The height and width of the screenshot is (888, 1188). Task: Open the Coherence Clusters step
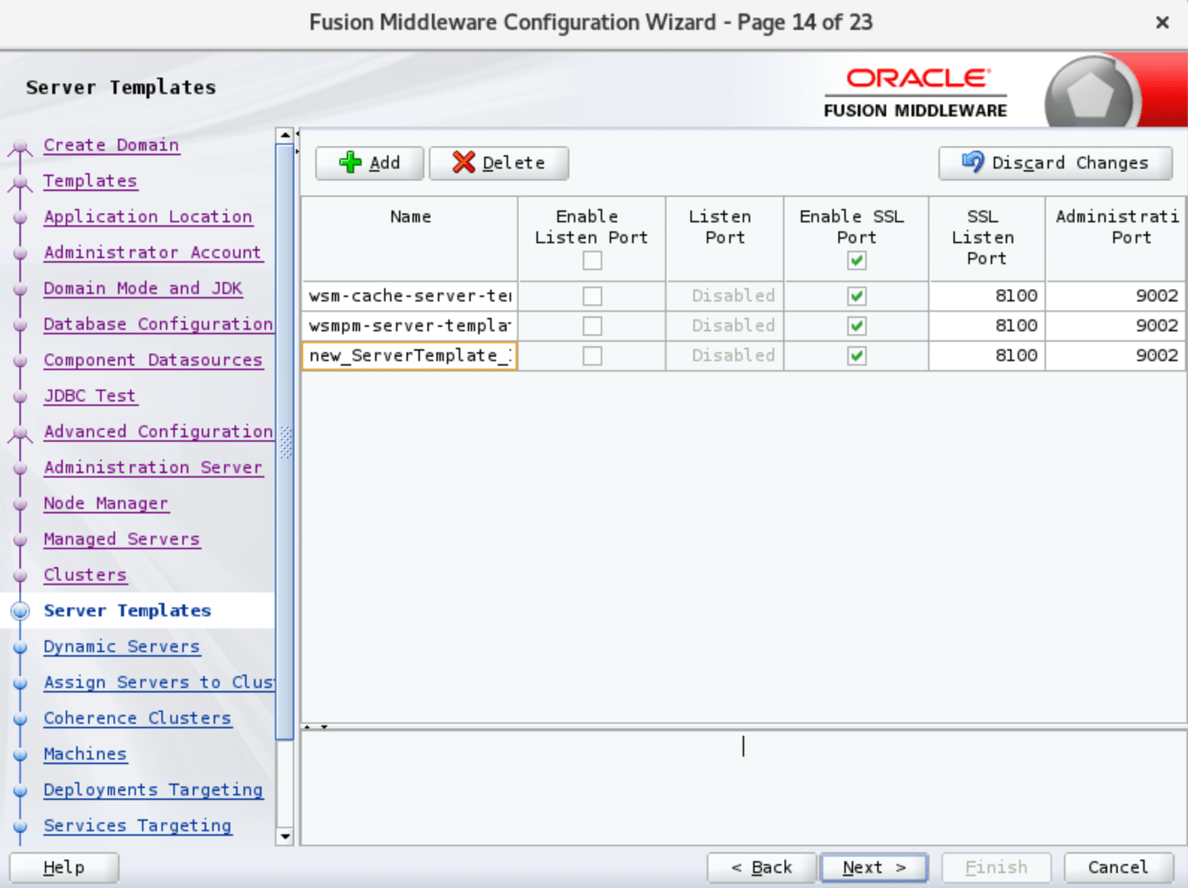[x=138, y=718]
